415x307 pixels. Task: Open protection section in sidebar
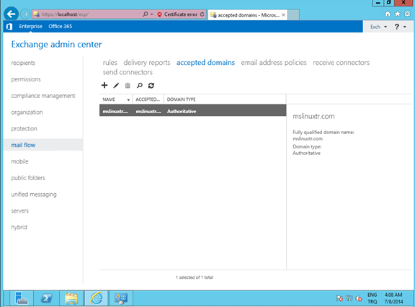pyautogui.click(x=24, y=128)
